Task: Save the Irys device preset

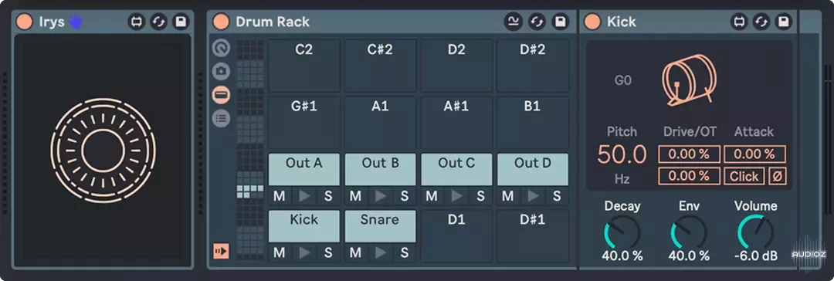Action: 181,22
